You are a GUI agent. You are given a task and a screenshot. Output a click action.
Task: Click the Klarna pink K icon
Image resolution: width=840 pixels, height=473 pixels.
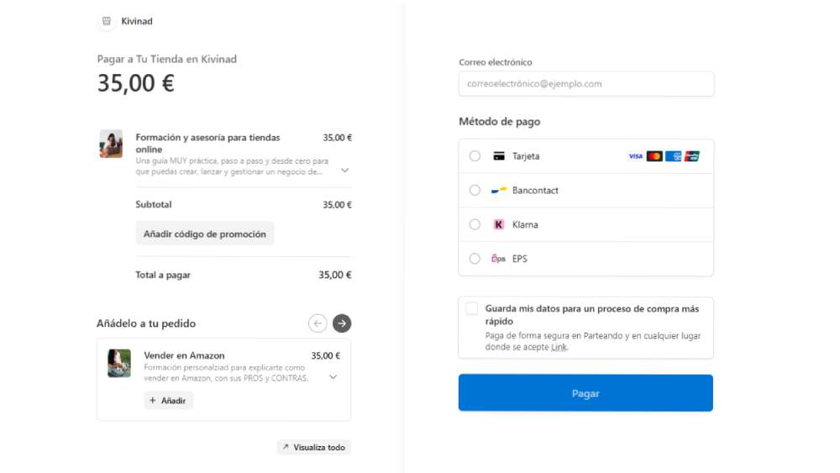(x=499, y=224)
